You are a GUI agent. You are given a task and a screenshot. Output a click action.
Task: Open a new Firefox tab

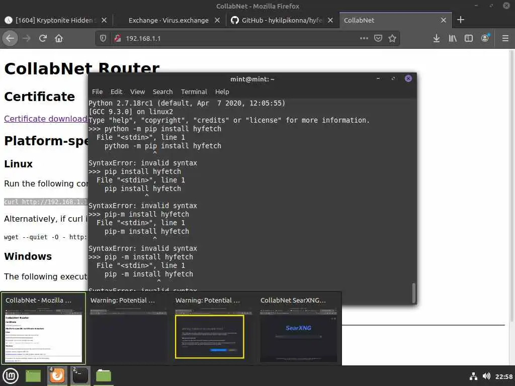461,20
